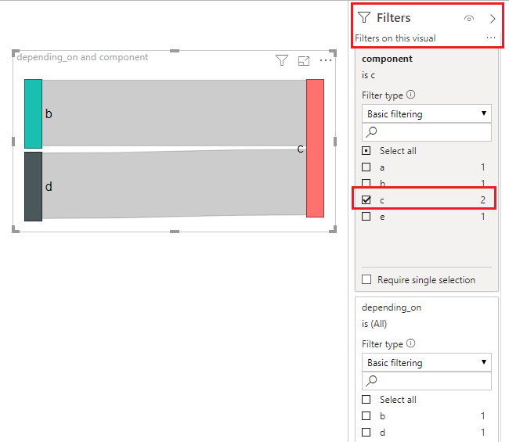Viewport: 509px width, 442px height.
Task: Click the component filter search box
Action: 427,132
